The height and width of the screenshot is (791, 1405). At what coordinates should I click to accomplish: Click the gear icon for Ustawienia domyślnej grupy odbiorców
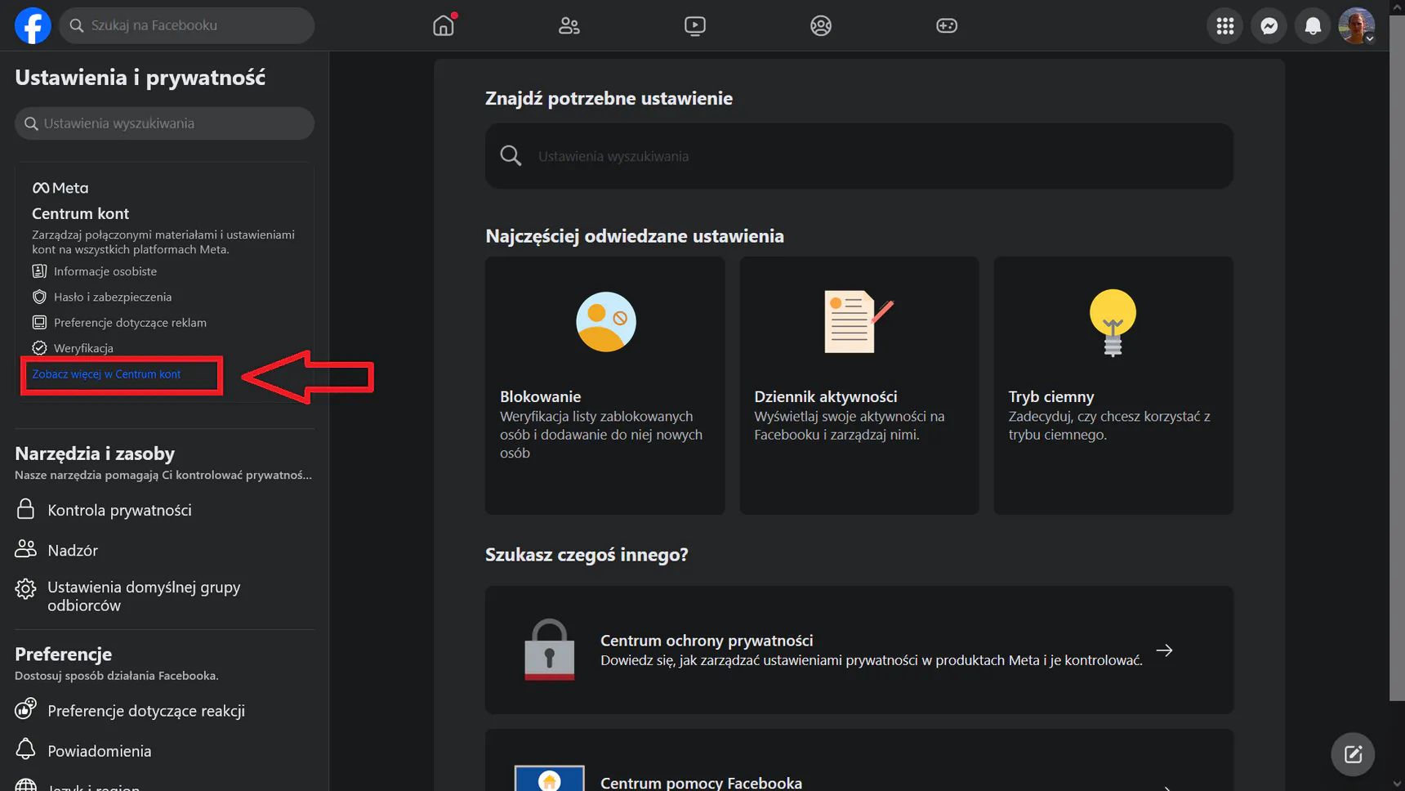25,588
